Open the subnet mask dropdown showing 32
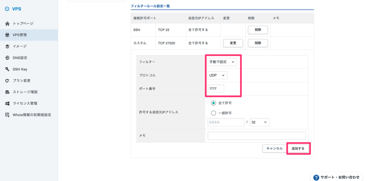The width and height of the screenshot is (367, 181). (259, 122)
